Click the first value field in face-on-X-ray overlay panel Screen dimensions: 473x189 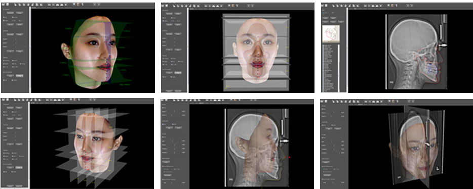[x=183, y=111]
